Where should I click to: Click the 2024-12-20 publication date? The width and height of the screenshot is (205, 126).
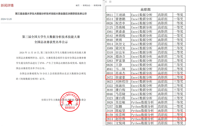click(x=6, y=19)
